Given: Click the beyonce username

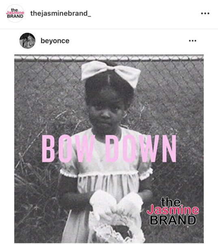Looking at the screenshot, I should coord(55,41).
